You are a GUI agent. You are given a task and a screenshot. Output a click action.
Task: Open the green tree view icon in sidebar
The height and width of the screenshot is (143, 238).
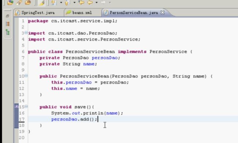click(x=8, y=32)
